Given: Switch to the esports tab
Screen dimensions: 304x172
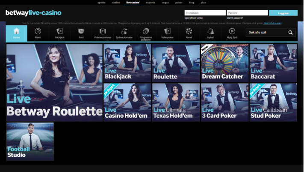Looking at the screenshot, I should pos(151,3).
